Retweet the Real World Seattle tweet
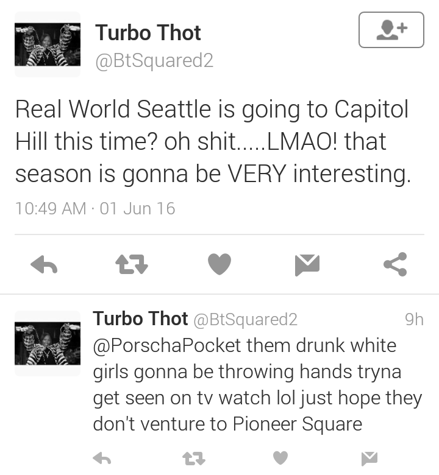This screenshot has height=475, width=439. [132, 264]
